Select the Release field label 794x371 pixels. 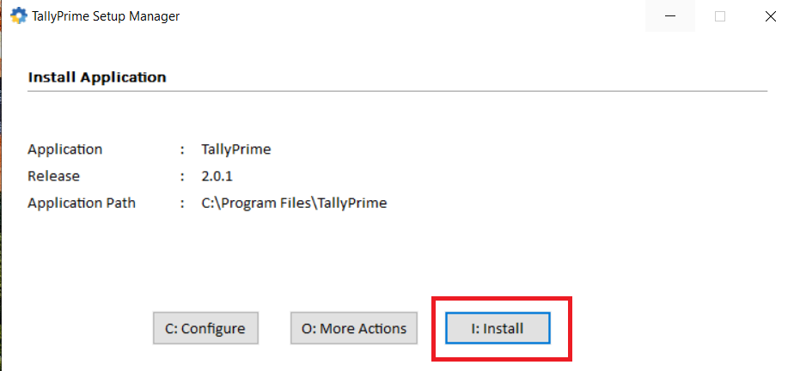(x=53, y=176)
